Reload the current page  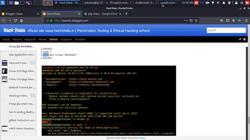(x=16, y=21)
